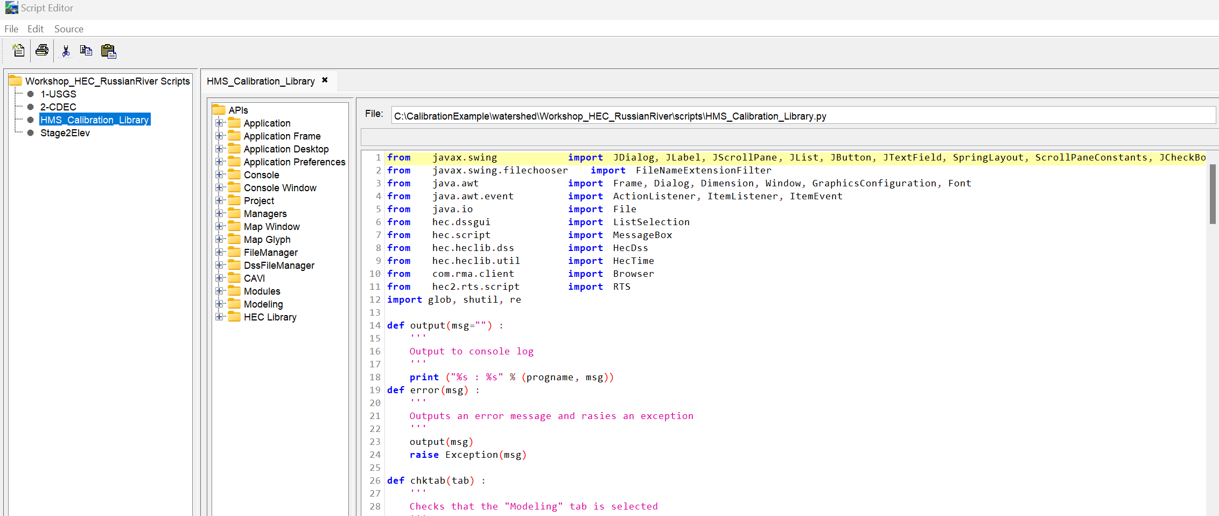Select the Stage2Elev script in the tree
The height and width of the screenshot is (516, 1219).
65,133
